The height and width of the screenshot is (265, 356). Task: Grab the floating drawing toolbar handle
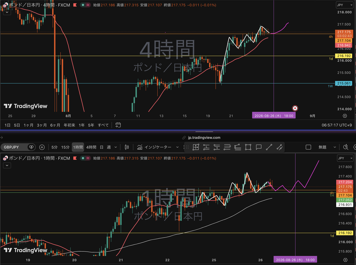[x=187, y=147]
